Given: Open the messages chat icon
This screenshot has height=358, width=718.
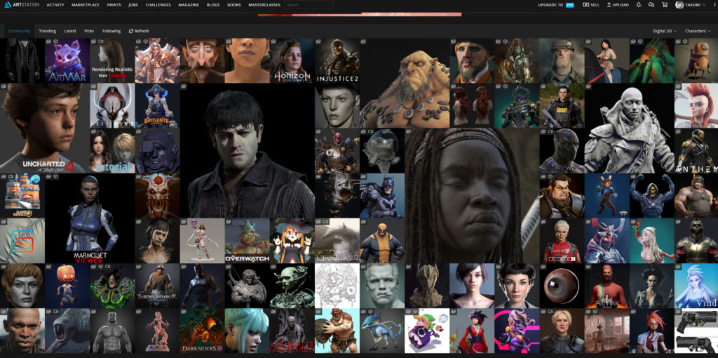Looking at the screenshot, I should pos(651,5).
